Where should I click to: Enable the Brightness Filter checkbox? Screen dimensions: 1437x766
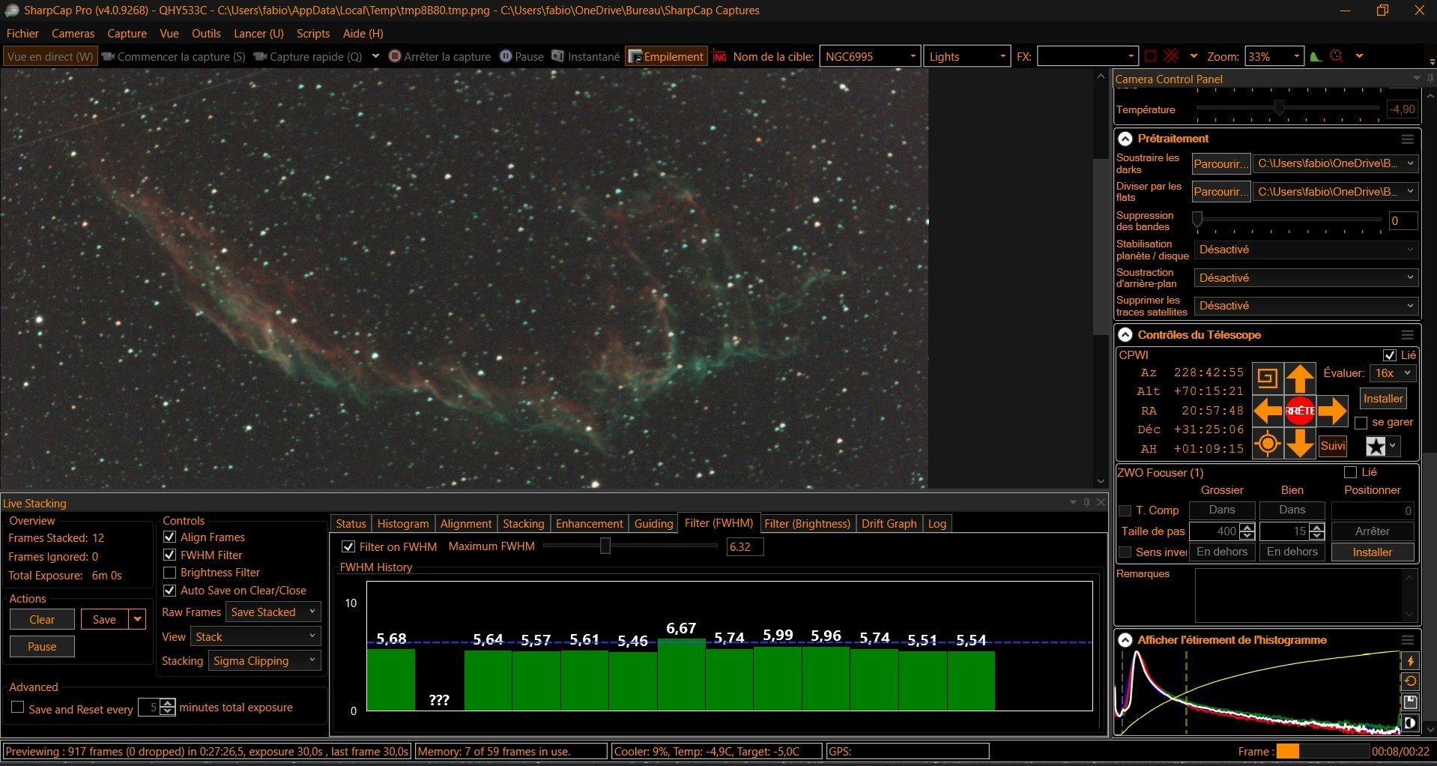coord(169,573)
